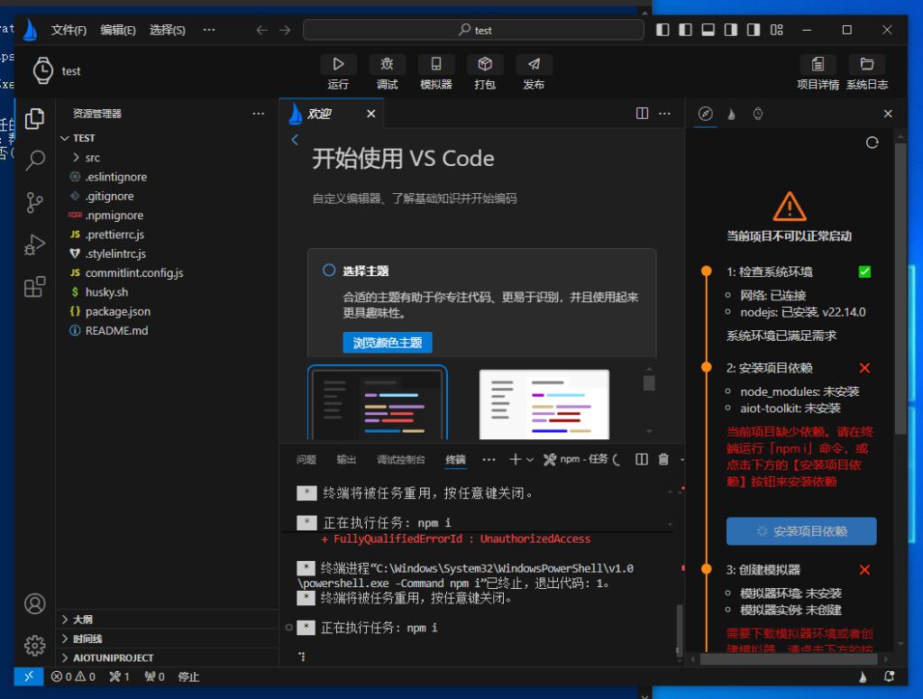
Task: Switch to the 输出 output tab
Action: [346, 459]
